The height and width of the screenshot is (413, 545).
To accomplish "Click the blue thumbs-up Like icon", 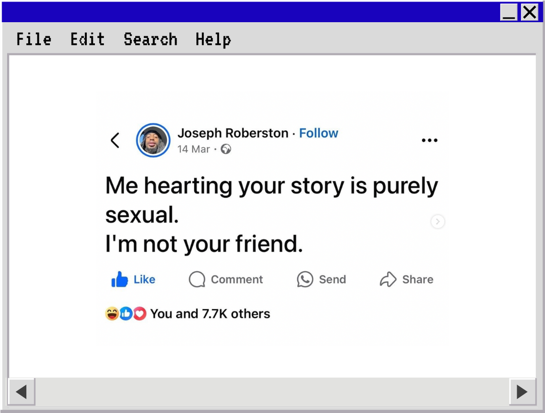I will (120, 279).
